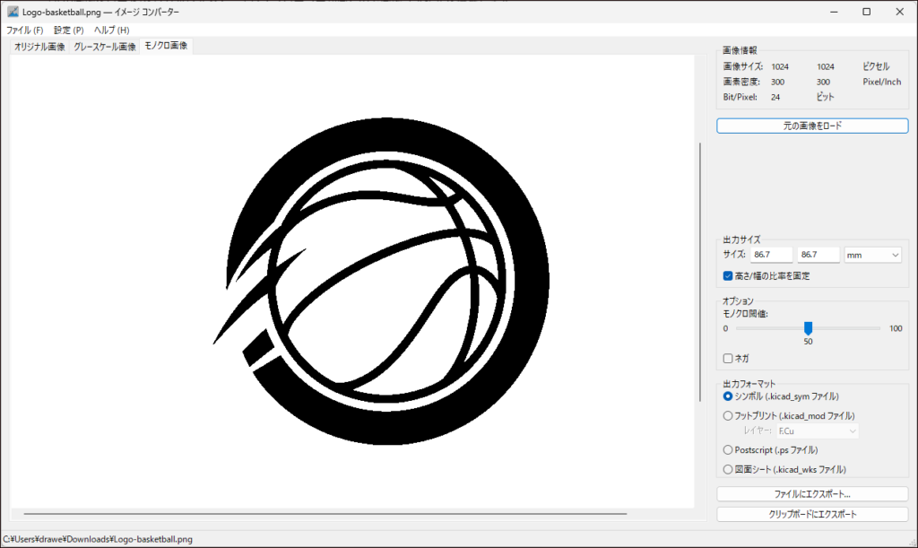
Task: Expand the mm unit dropdown
Action: pos(872,256)
